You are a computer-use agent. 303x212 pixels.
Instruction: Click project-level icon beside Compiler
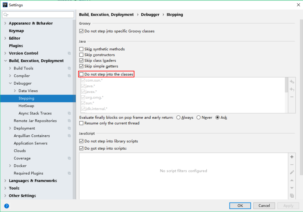(69, 76)
